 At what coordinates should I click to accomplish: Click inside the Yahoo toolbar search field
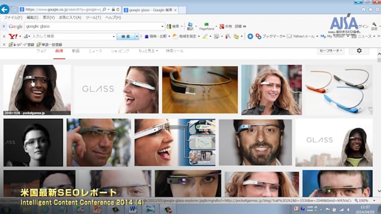point(72,36)
